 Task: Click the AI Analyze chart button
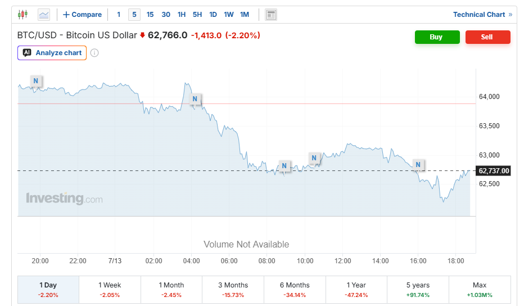[x=52, y=53]
